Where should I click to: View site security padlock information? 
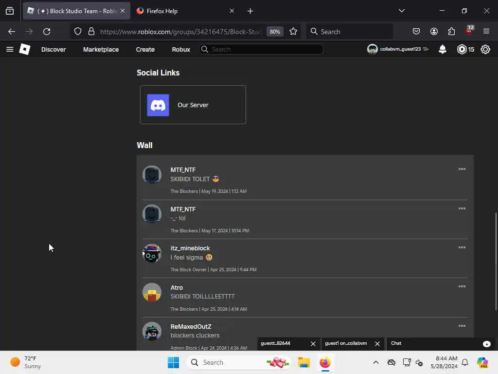(91, 32)
